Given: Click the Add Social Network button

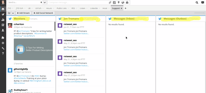Looking at the screenshot, I should [x=44, y=13].
